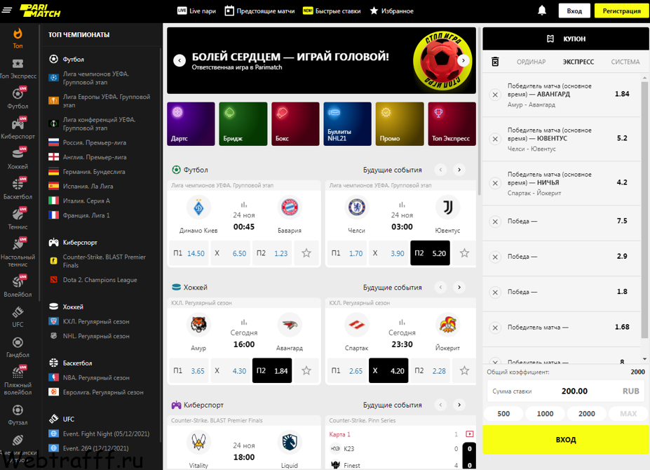Open Теннис sidebar icon
The image size is (650, 470).
coord(18,215)
